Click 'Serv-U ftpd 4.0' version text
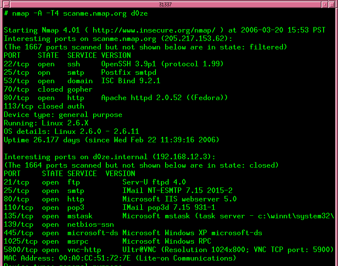The image size is (338, 266). (154, 182)
